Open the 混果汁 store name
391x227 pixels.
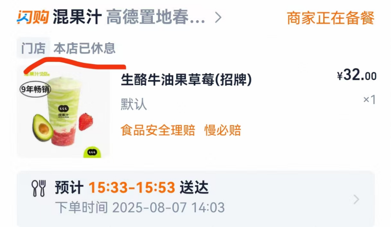coord(77,17)
